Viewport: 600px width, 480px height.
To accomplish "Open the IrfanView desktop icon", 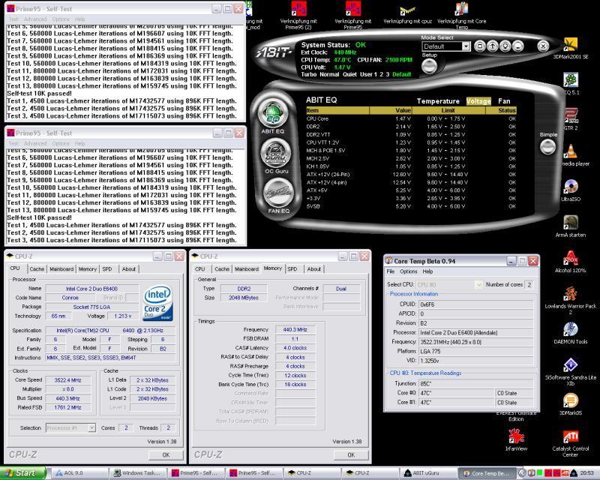I will (516, 439).
